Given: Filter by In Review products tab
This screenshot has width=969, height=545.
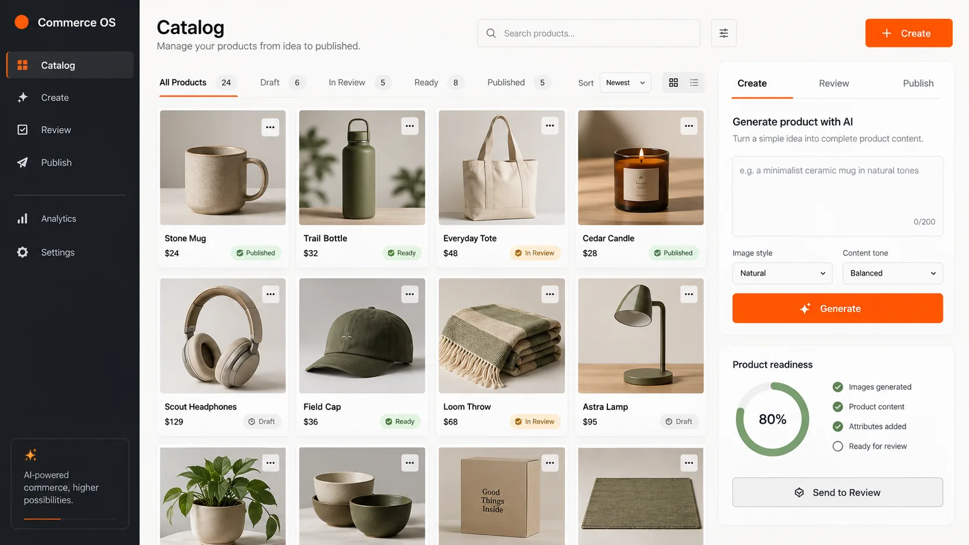Looking at the screenshot, I should click(x=359, y=83).
